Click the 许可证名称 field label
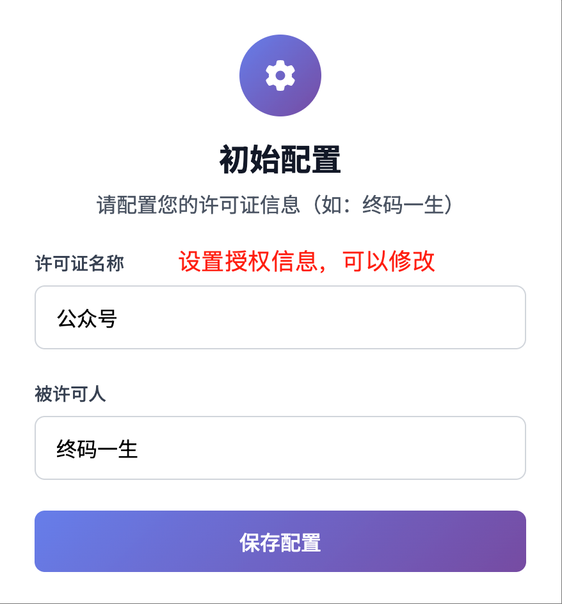This screenshot has width=562, height=604. 79,264
